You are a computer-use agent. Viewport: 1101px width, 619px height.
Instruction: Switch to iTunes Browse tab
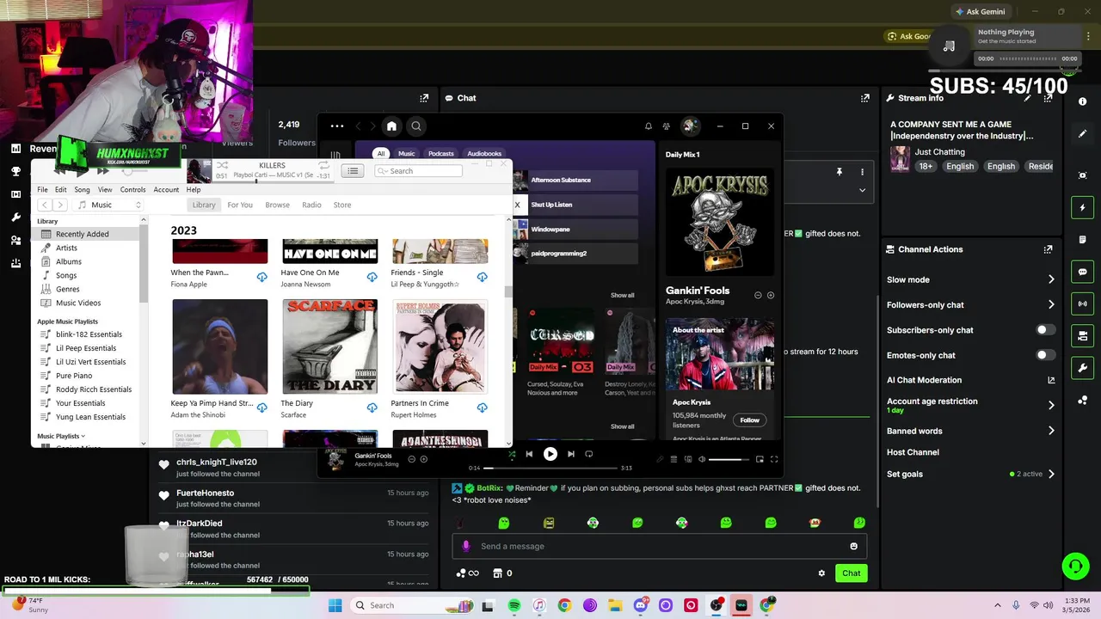point(277,205)
